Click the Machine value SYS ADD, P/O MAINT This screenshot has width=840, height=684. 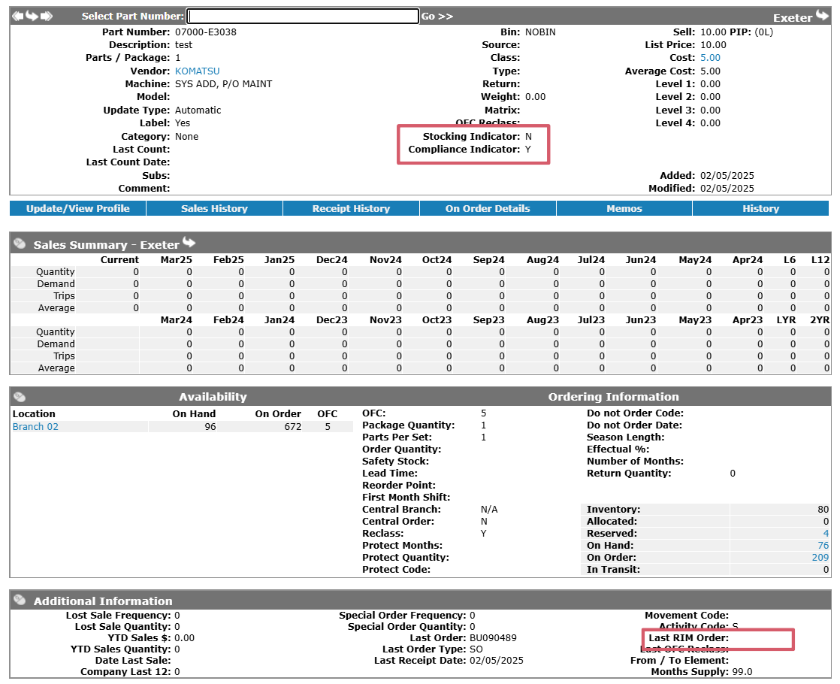(x=223, y=84)
